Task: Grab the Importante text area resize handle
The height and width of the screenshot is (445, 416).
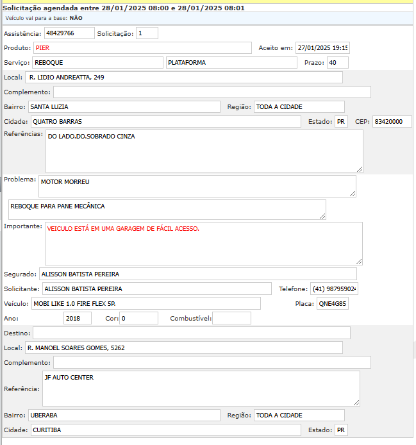Action: click(360, 262)
